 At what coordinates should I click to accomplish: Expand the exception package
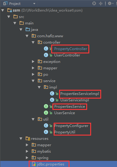pyautogui.click(x=33, y=62)
